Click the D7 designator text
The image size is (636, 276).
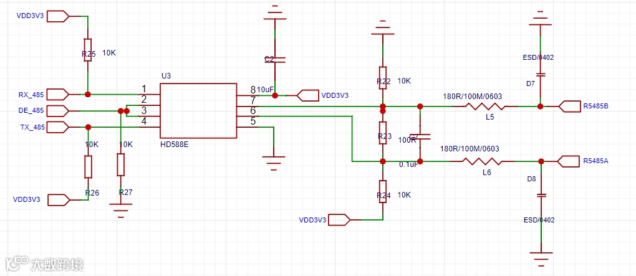click(x=530, y=83)
